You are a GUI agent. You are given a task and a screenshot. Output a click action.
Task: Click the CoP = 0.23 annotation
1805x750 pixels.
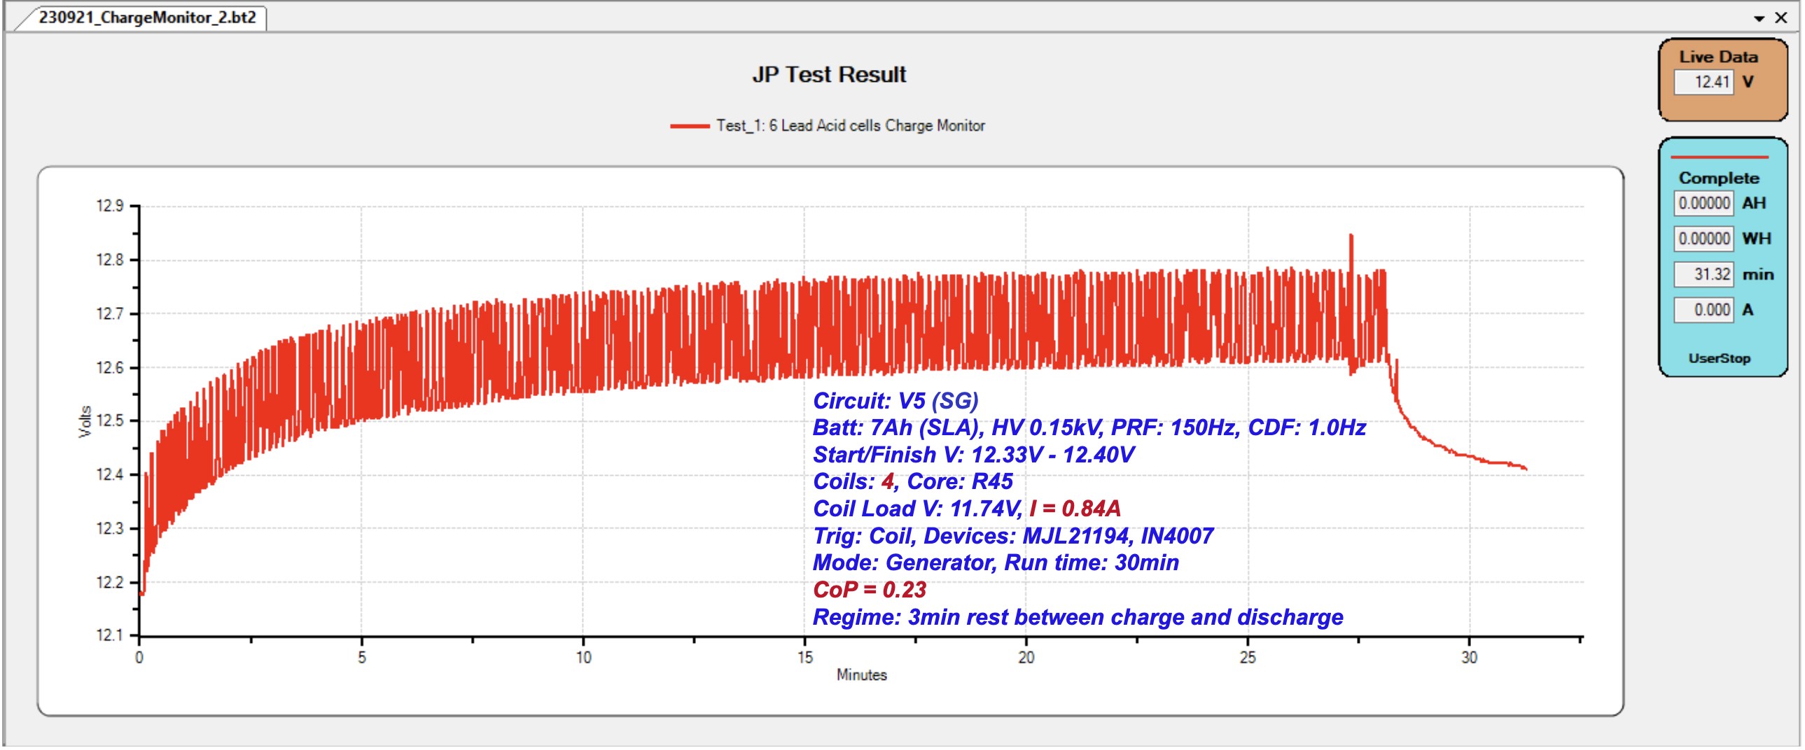pos(870,590)
